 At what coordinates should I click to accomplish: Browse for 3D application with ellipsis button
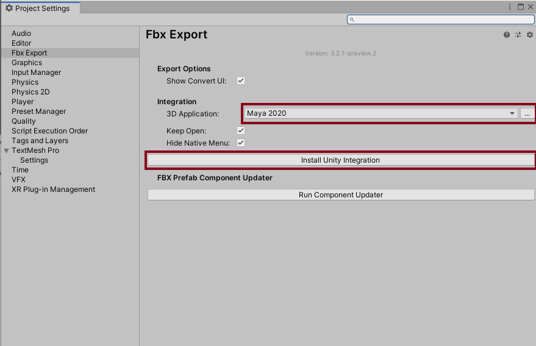pyautogui.click(x=527, y=113)
